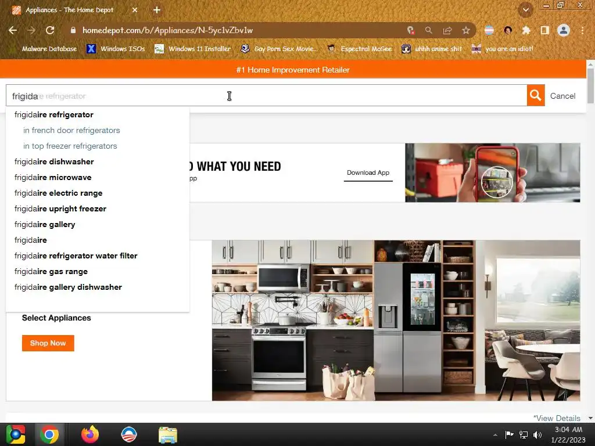This screenshot has height=446, width=595.
Task: Click the site lock icon in address bar
Action: 73,30
